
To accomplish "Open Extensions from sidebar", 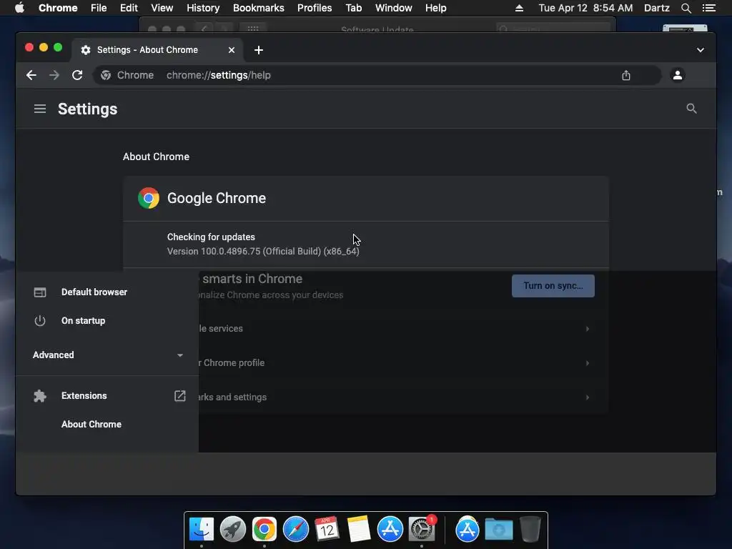I will 84,396.
